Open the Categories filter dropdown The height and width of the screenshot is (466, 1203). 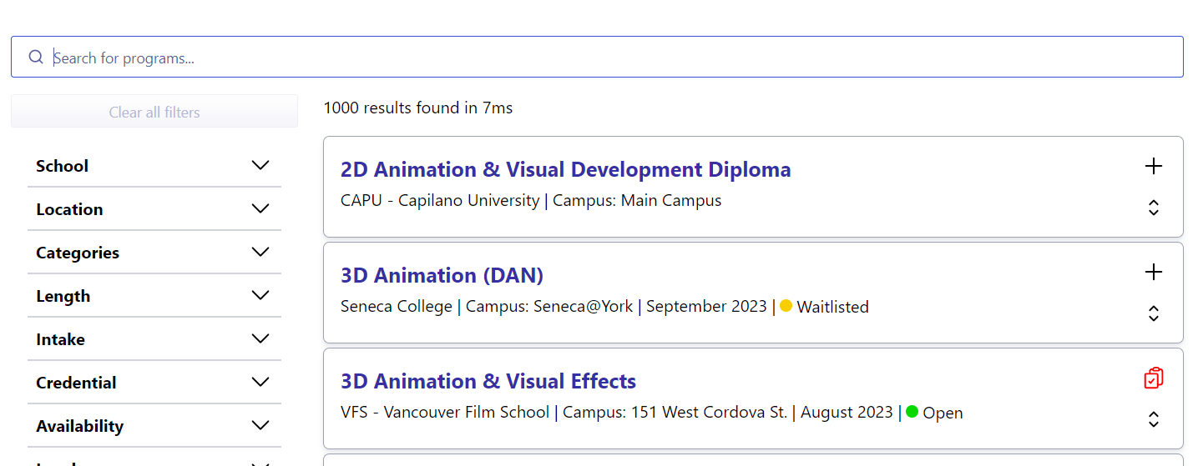(154, 253)
